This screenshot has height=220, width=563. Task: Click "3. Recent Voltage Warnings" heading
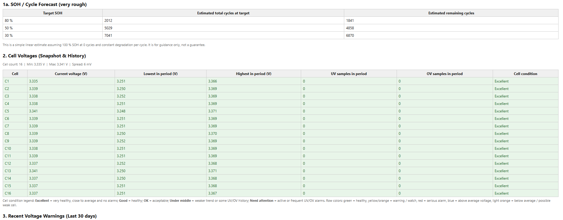pos(50,216)
